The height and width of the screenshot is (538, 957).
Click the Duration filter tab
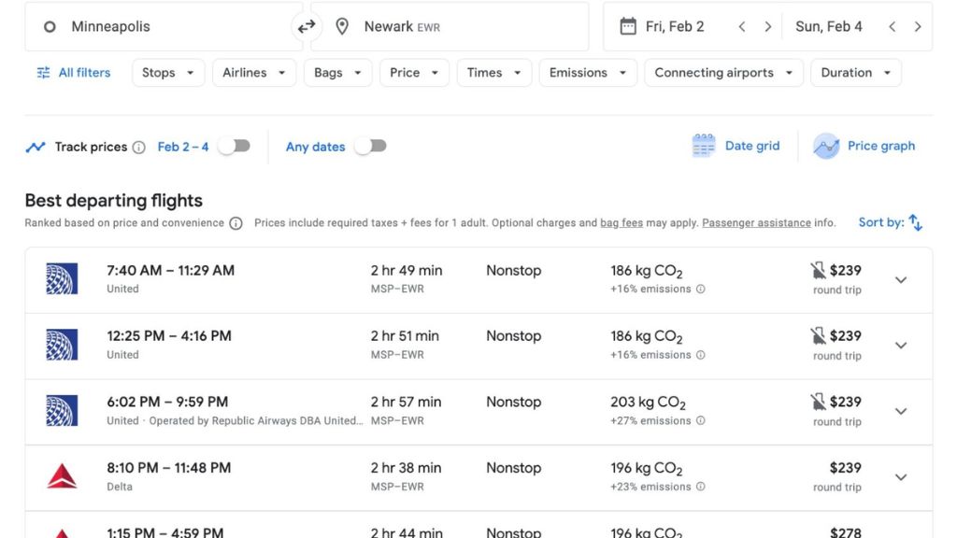(855, 72)
